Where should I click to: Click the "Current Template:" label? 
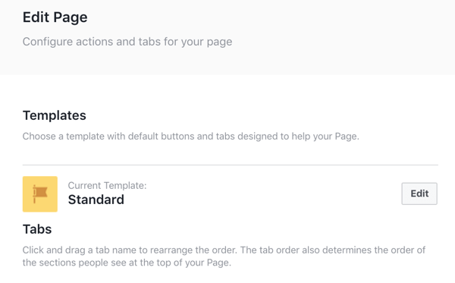tap(108, 185)
